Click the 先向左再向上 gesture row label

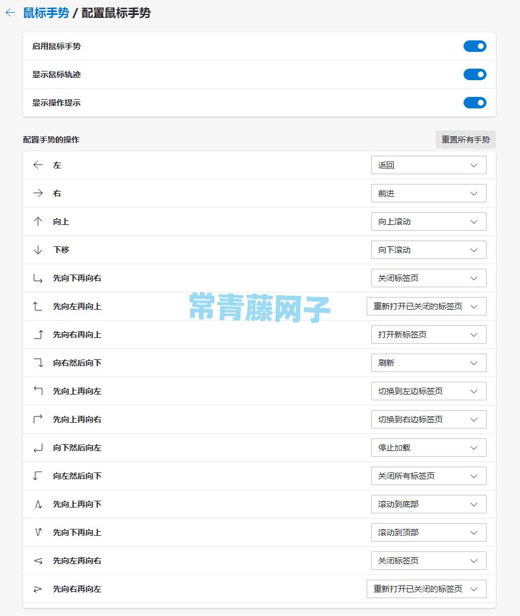tap(77, 306)
